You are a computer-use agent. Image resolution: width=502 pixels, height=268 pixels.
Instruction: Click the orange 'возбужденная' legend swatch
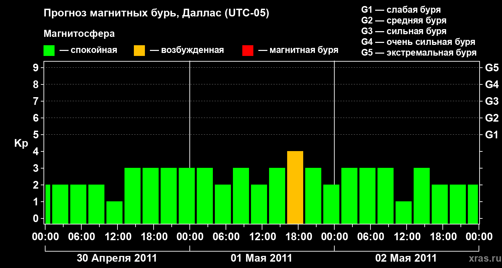[139, 51]
